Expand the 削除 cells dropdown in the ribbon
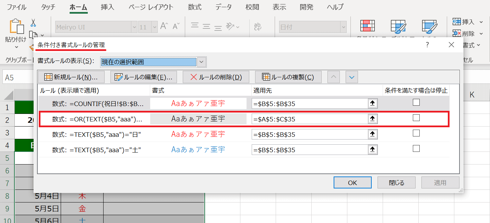Image resolution: width=490 pixels, height=223 pixels. (481, 34)
